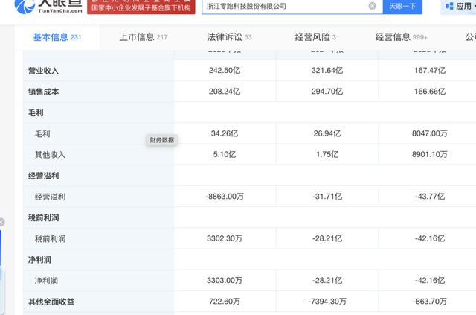Click the 财务数据 tooltip label
This screenshot has height=315, width=476.
162,139
